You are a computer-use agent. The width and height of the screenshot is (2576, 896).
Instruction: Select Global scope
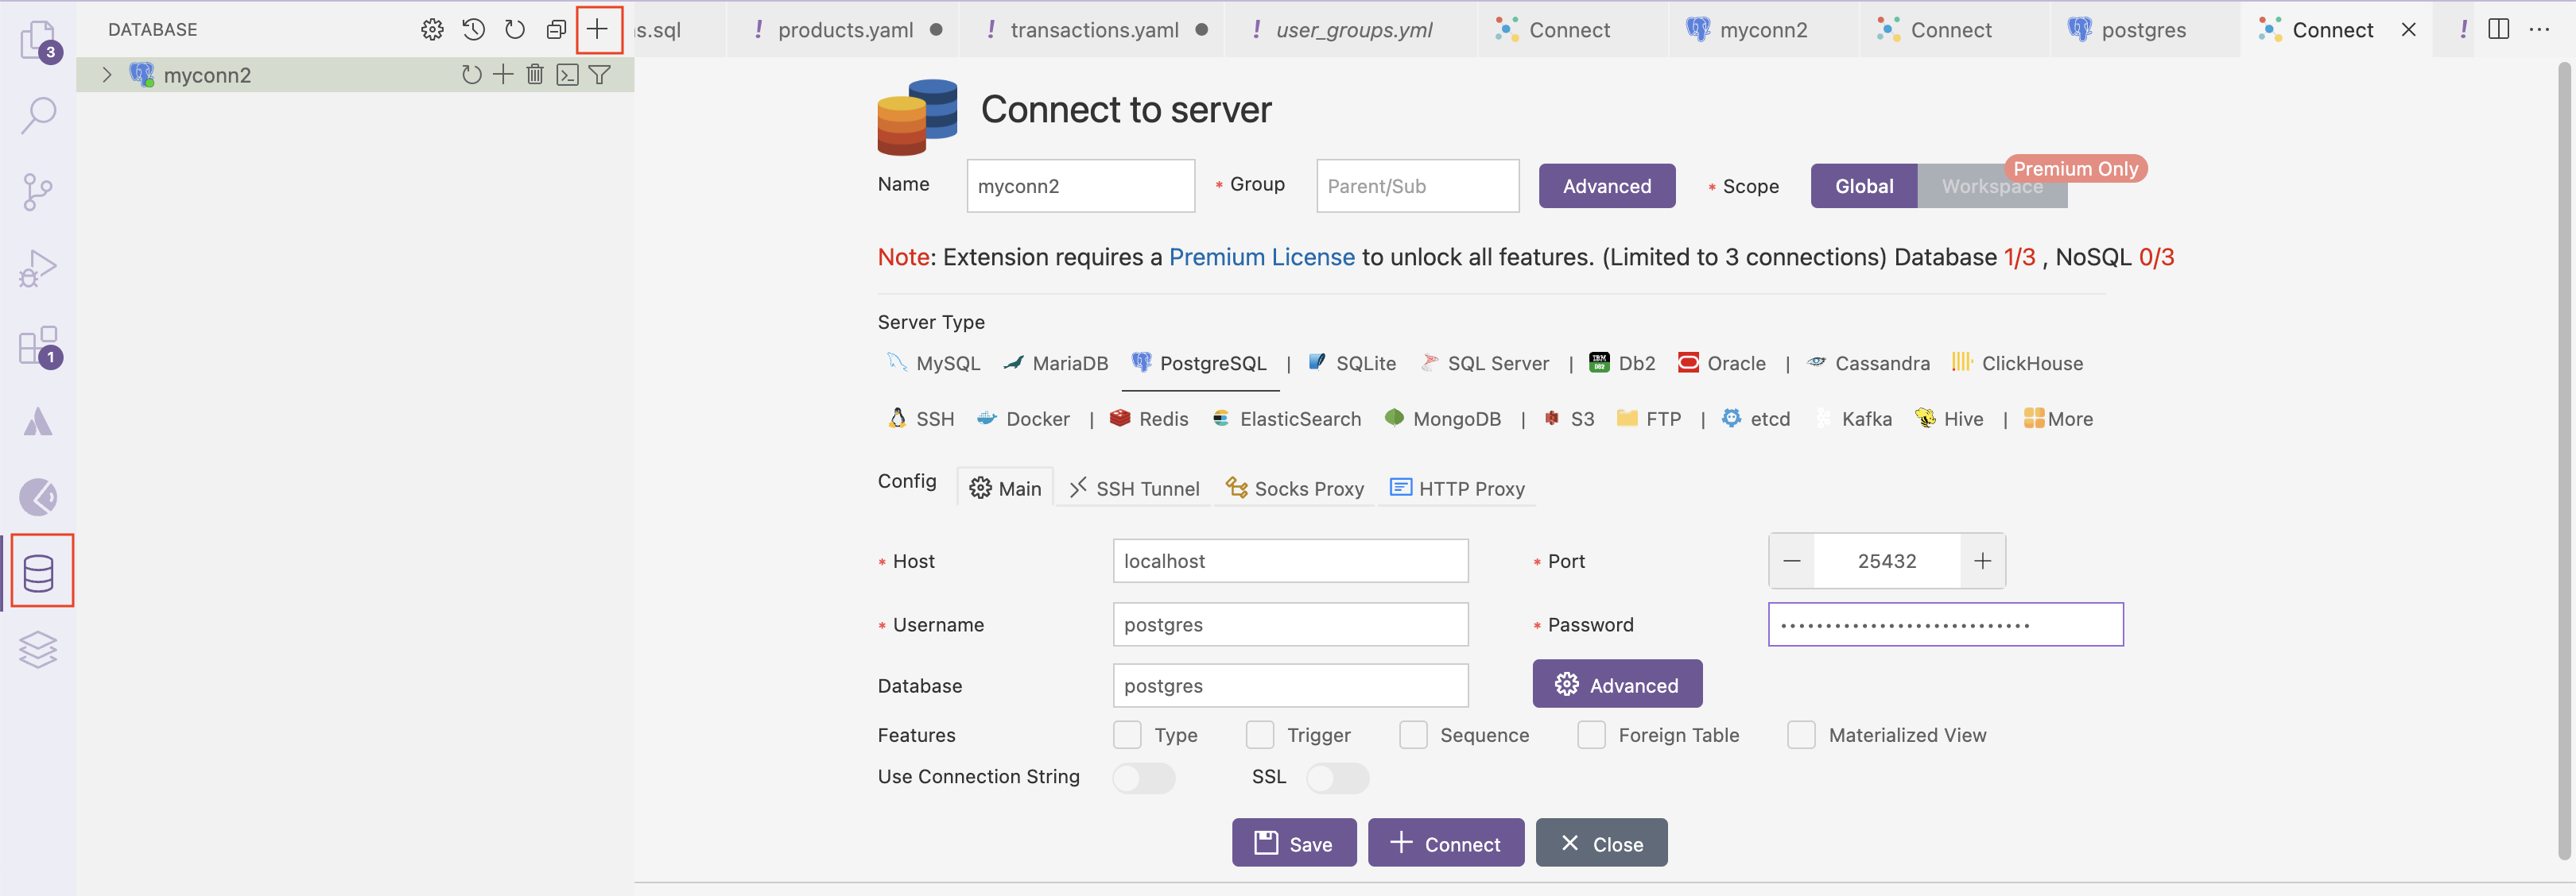(x=1864, y=186)
